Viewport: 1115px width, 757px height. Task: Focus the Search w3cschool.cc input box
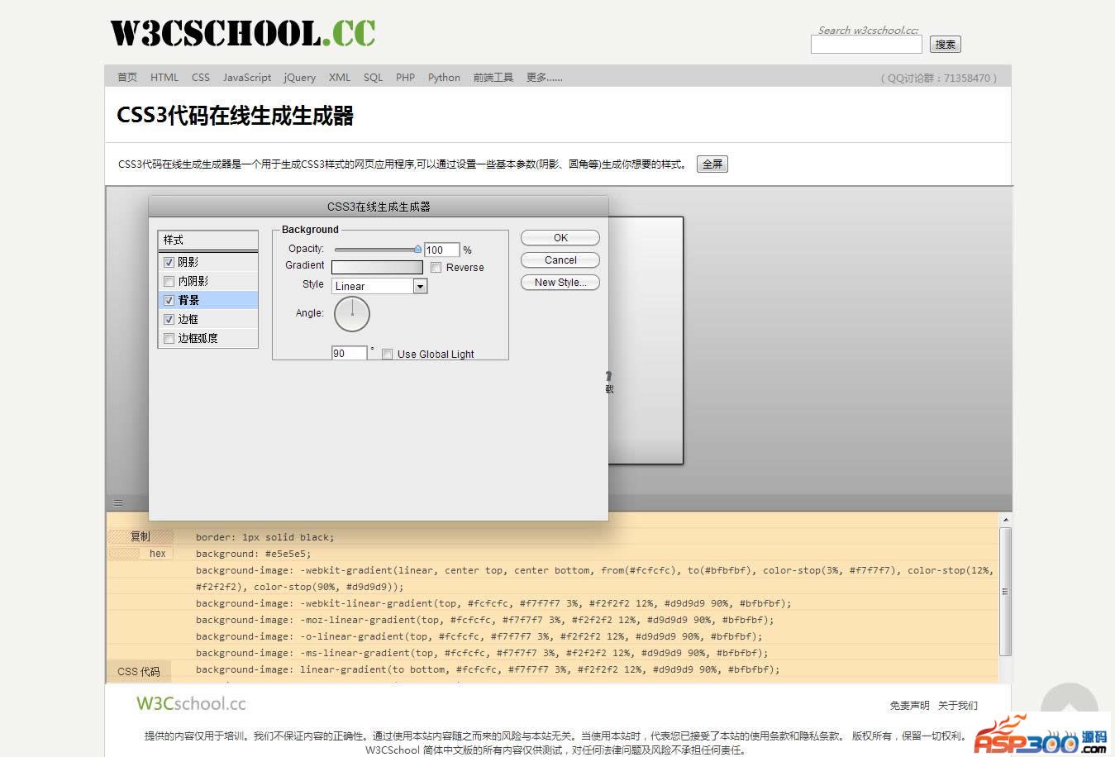click(x=866, y=45)
